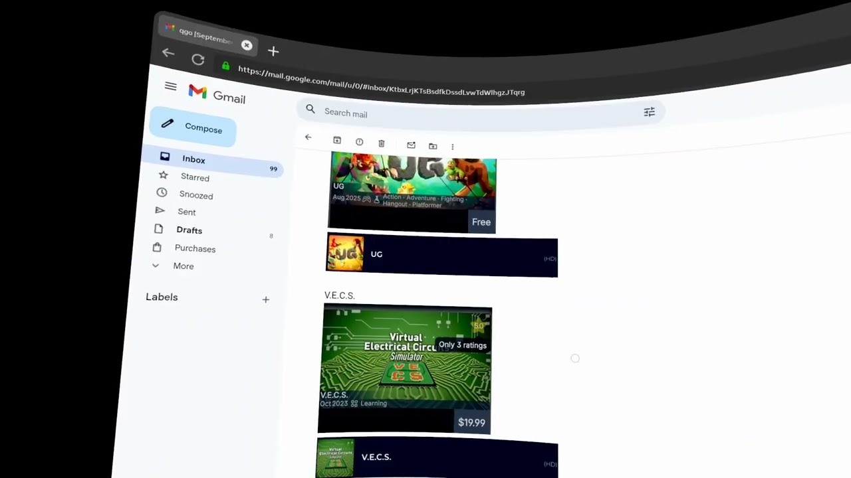This screenshot has width=851, height=478.
Task: Click the Starred star icon
Action: point(163,175)
